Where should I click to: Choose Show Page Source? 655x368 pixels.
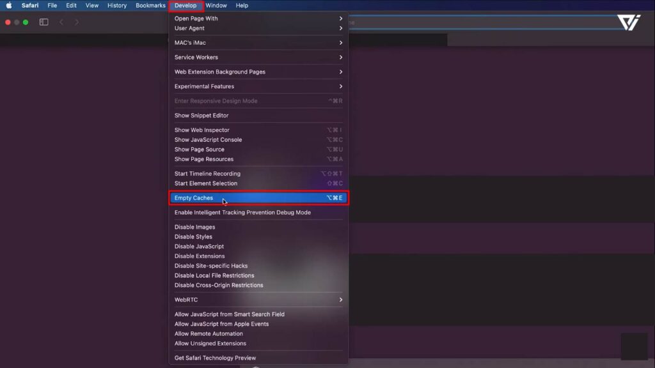(x=258, y=149)
